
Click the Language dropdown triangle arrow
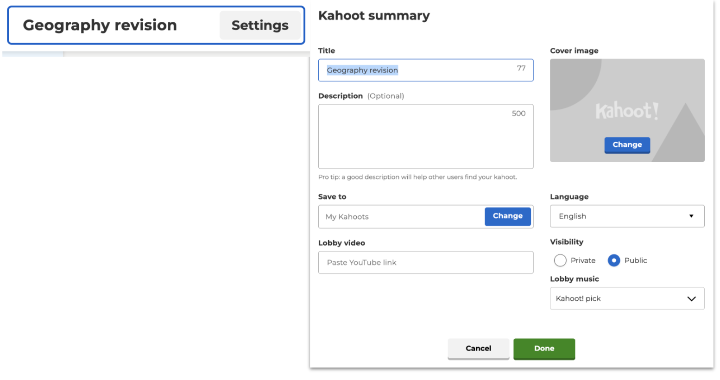point(691,216)
